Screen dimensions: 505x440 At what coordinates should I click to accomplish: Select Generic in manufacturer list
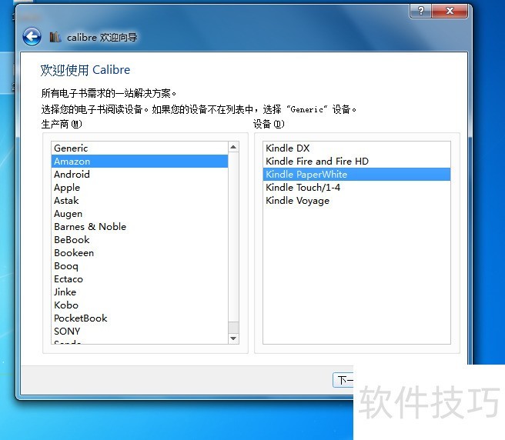click(139, 148)
